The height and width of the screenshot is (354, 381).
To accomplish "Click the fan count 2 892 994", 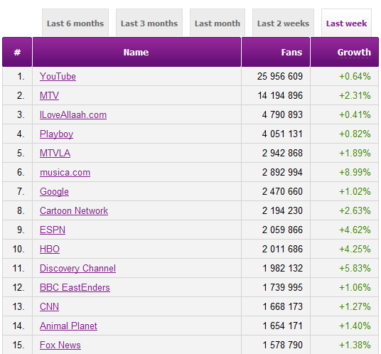I will [282, 172].
